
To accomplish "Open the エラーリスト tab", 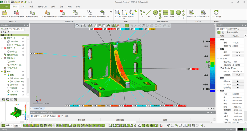I will click(x=63, y=116).
